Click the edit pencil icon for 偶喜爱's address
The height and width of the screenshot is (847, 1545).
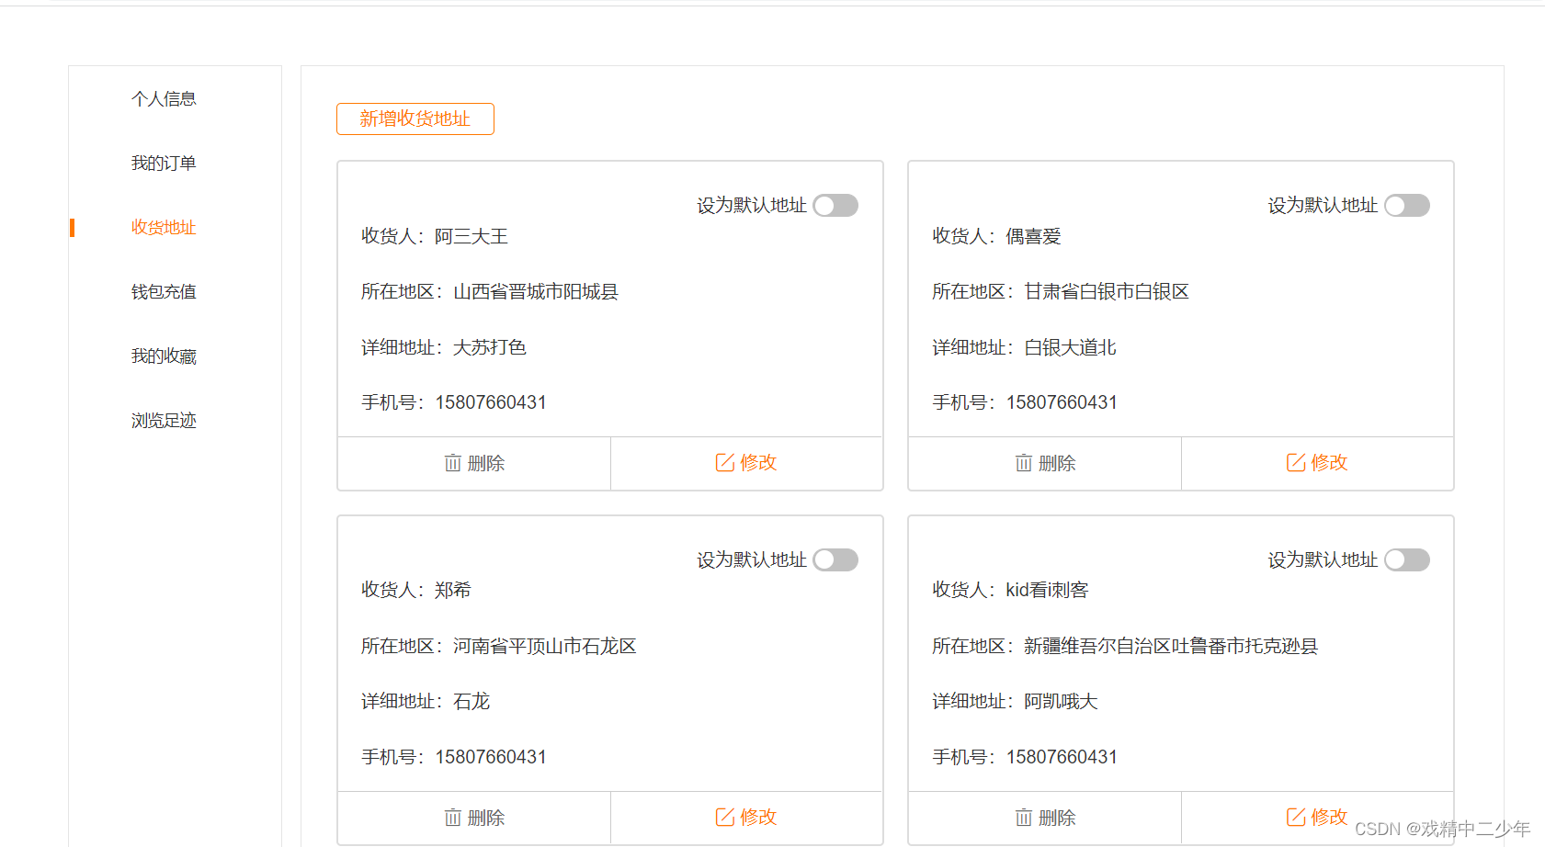(x=1295, y=462)
